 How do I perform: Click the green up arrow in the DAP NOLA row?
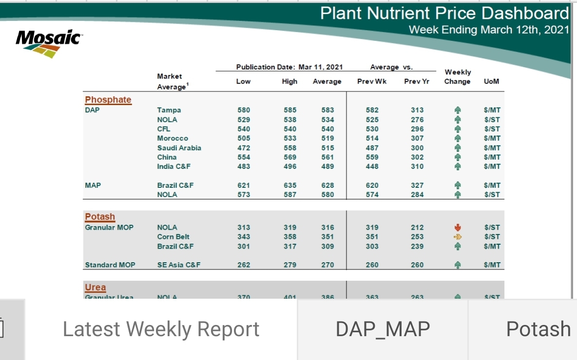point(458,120)
